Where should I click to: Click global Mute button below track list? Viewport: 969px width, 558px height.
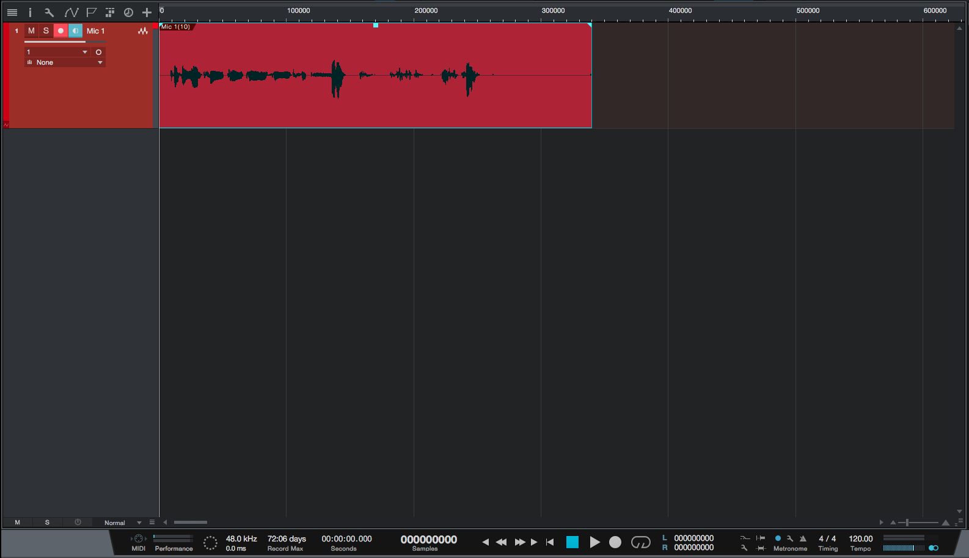pos(18,523)
